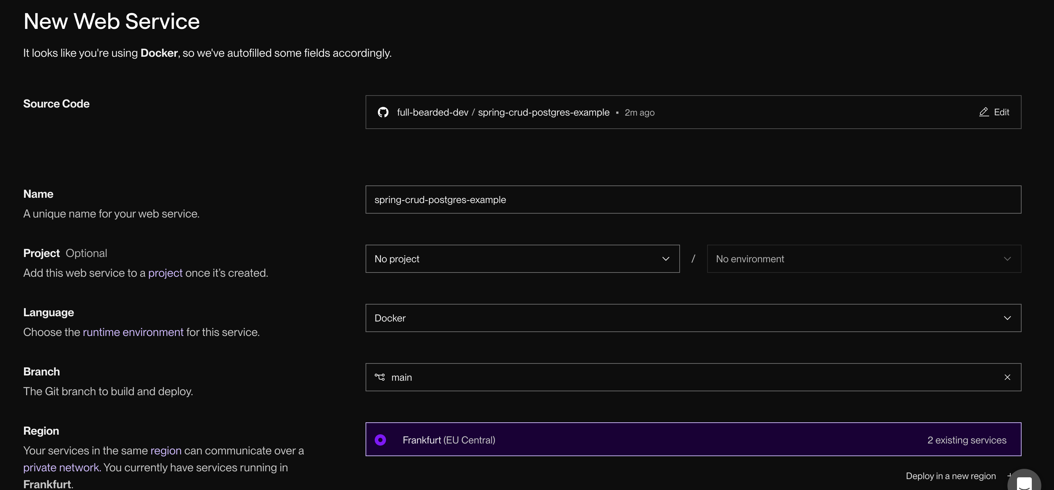Image resolution: width=1054 pixels, height=490 pixels.
Task: Click the 2 existing services label
Action: point(967,440)
